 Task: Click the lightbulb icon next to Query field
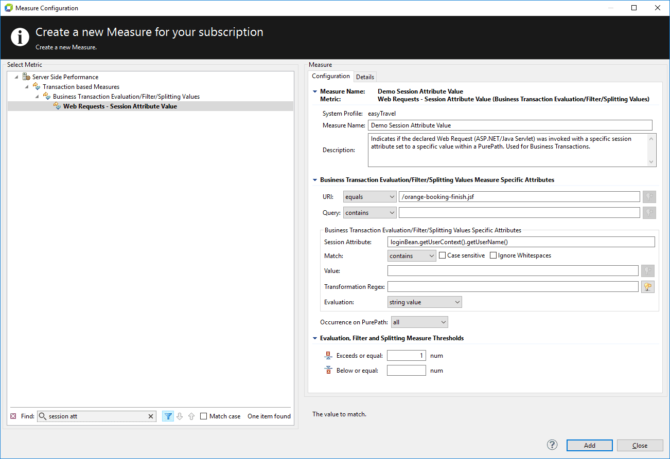pos(649,212)
